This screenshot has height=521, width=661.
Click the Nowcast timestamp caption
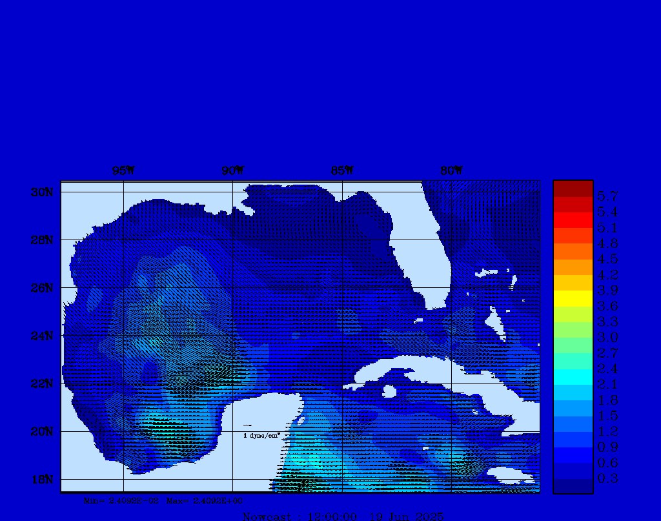point(343,516)
